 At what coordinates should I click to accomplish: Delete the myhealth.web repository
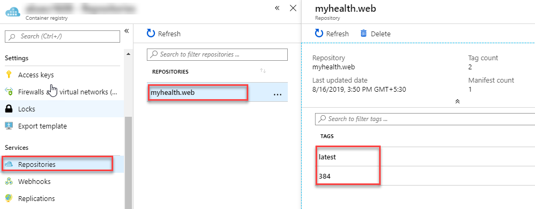point(376,34)
